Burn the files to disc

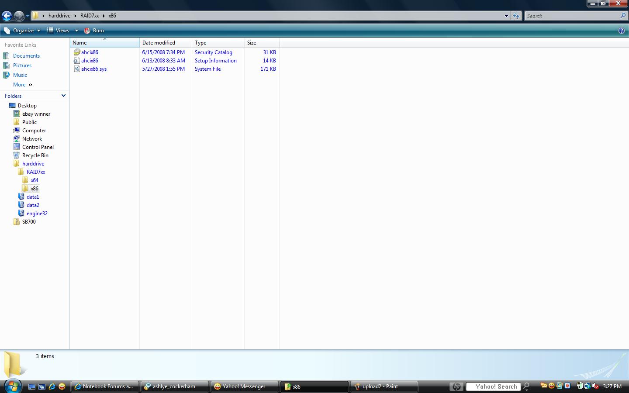coord(94,31)
